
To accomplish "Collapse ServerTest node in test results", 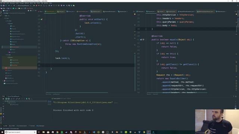I will pos(8,103).
